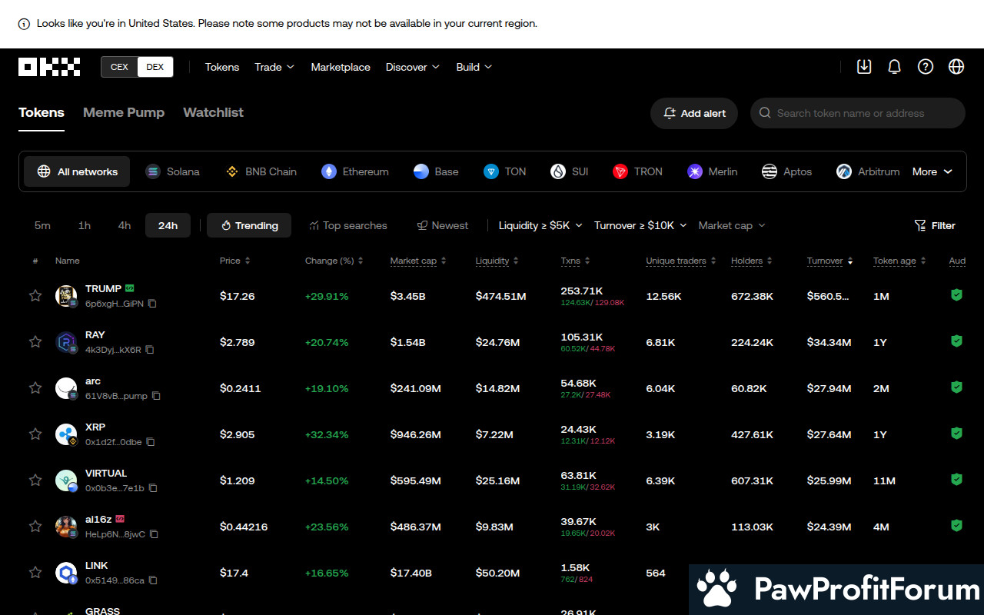Select Newest list view

click(x=442, y=225)
